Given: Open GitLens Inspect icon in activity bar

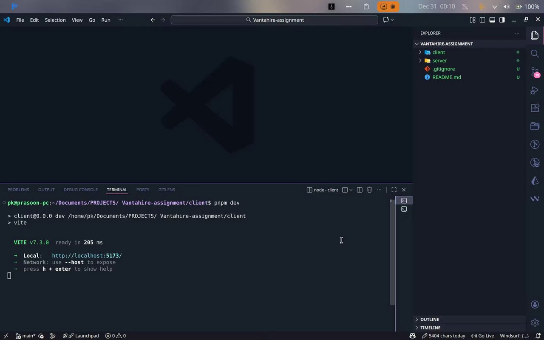Looking at the screenshot, I should coord(535,163).
